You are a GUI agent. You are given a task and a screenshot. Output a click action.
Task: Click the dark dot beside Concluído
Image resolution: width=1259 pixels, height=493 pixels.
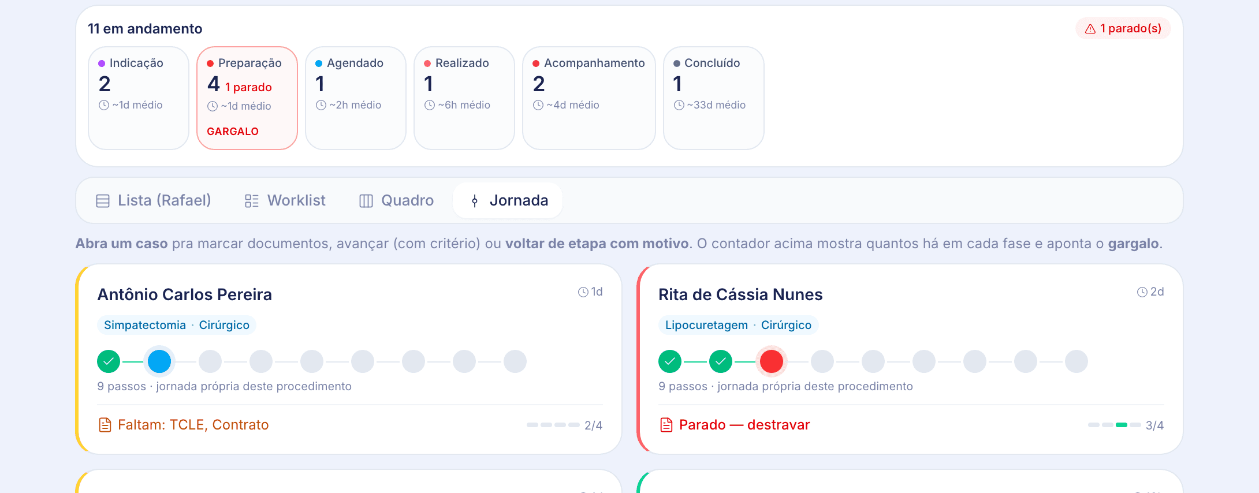click(677, 64)
